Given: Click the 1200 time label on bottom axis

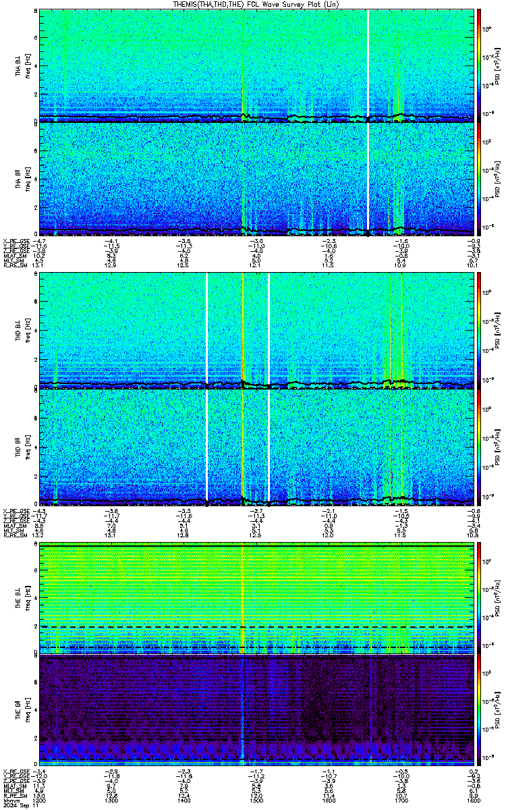Looking at the screenshot, I should point(39,802).
